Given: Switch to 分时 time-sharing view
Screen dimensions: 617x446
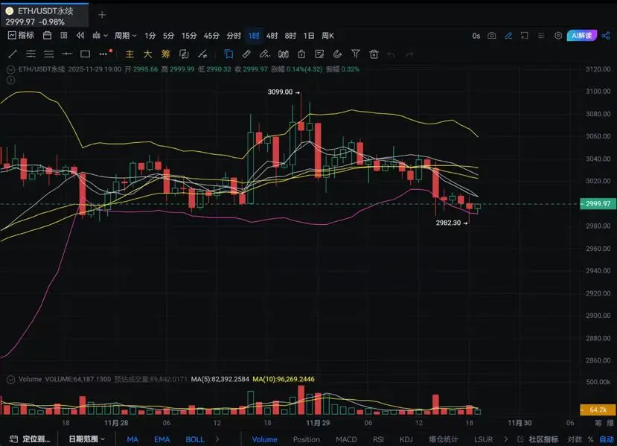Looking at the screenshot, I should [234, 36].
